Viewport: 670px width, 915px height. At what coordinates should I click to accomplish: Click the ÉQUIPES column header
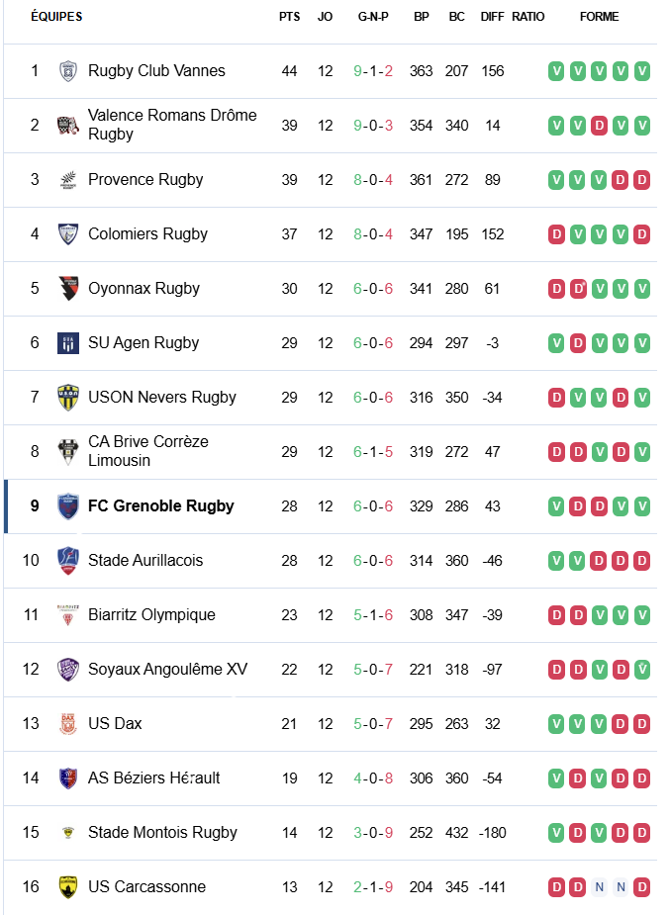click(56, 17)
